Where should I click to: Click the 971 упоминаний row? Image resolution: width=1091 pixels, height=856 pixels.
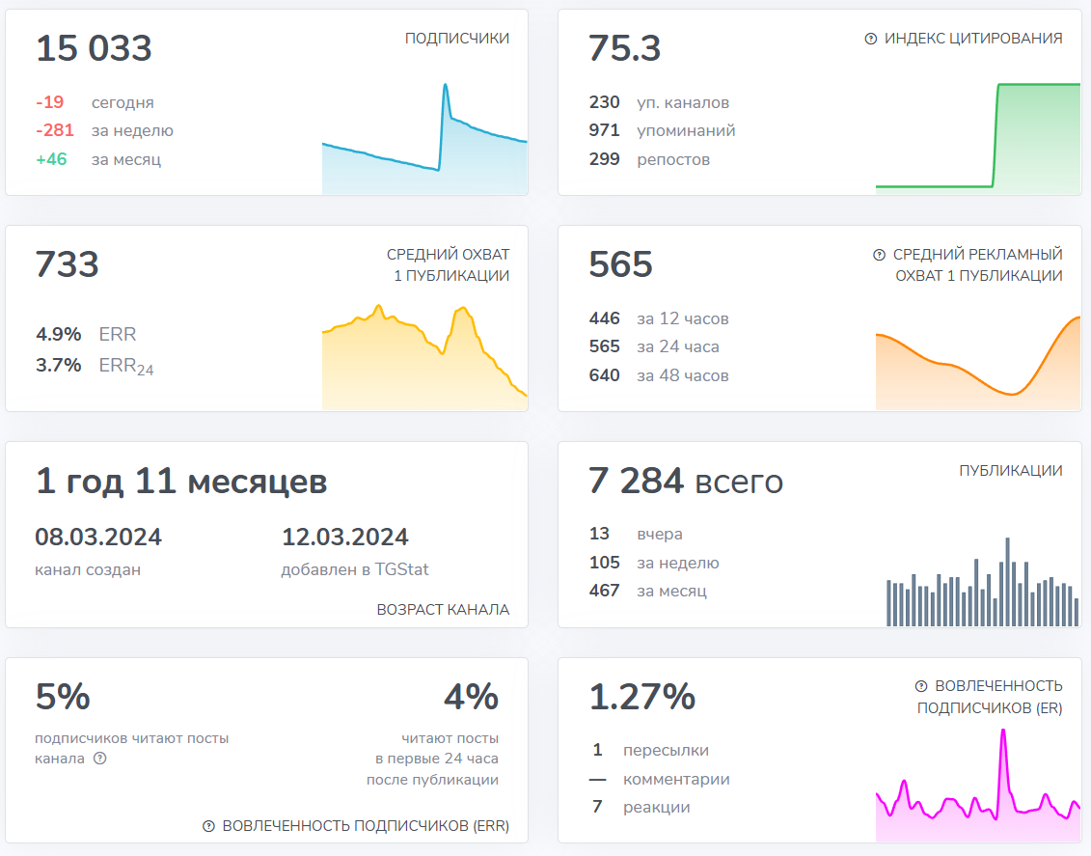click(662, 131)
